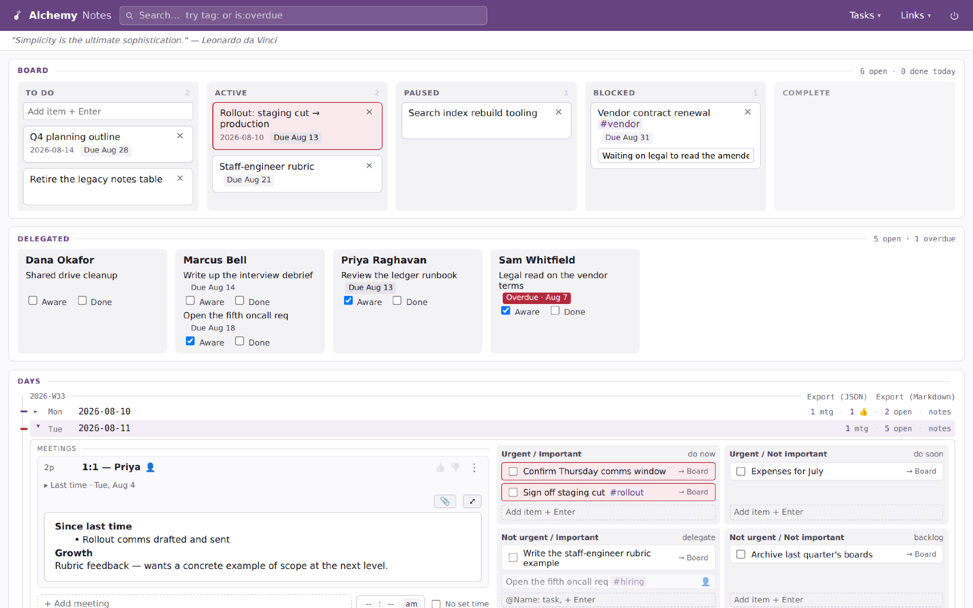Click the To Do Add item field
This screenshot has height=608, width=973.
(108, 111)
